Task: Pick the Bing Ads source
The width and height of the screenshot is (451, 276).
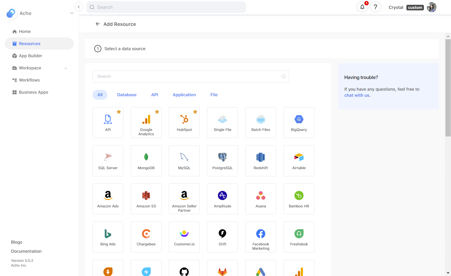Action: pos(108,237)
